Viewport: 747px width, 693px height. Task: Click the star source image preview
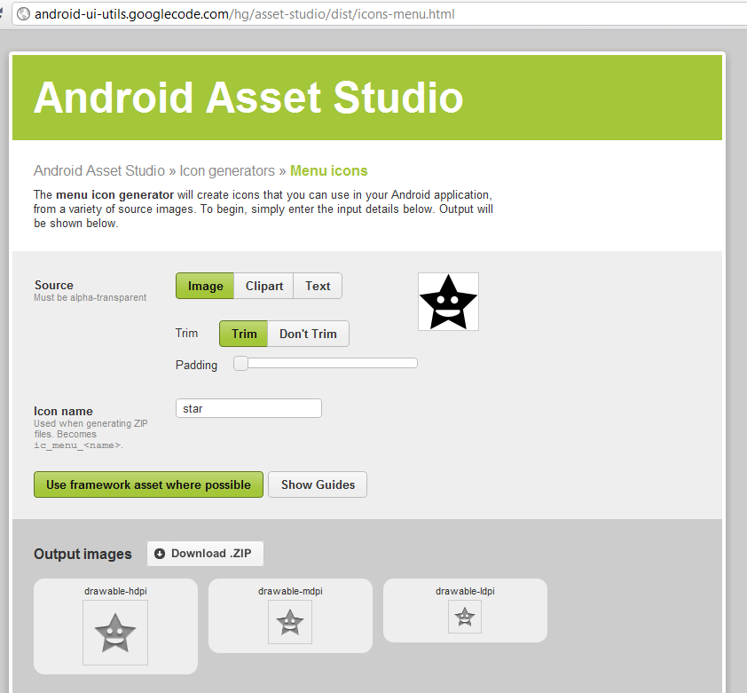[x=448, y=301]
